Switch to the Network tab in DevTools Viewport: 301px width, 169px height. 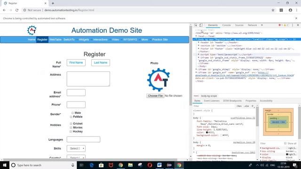coord(252,25)
